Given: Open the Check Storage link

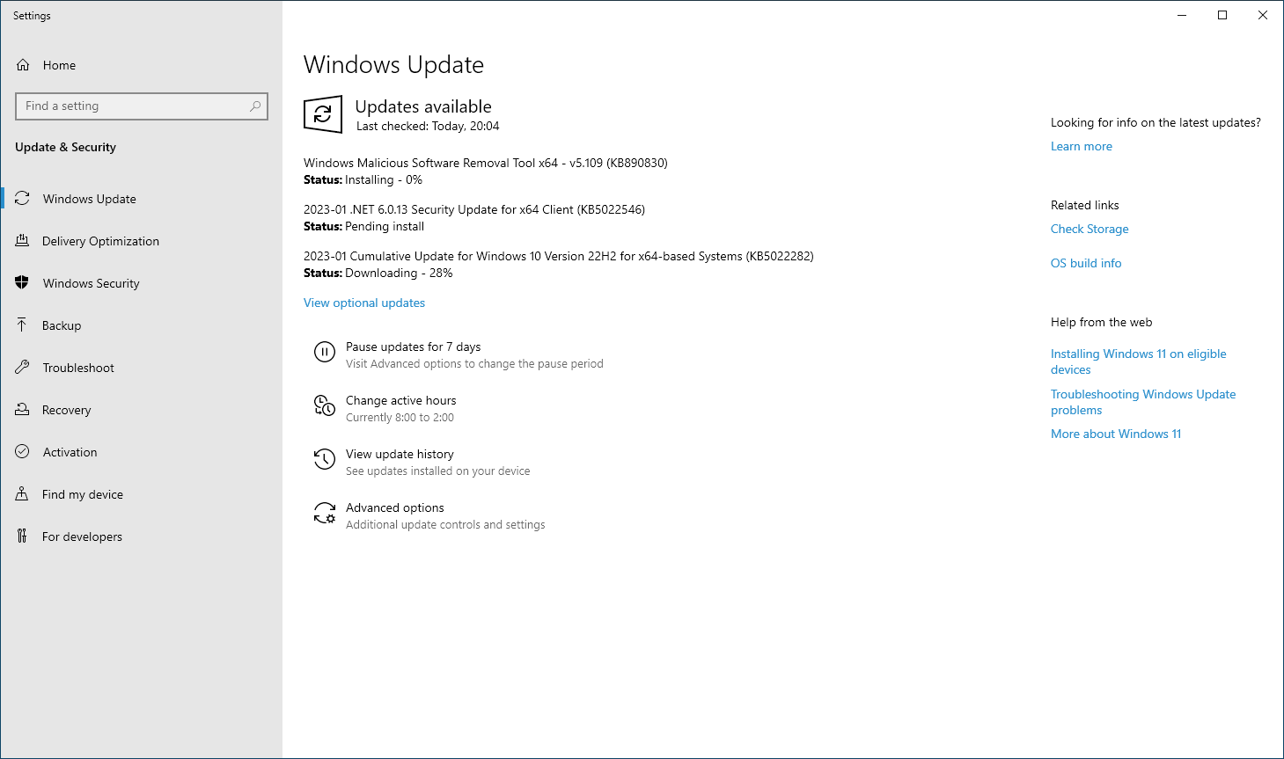Looking at the screenshot, I should click(x=1090, y=229).
